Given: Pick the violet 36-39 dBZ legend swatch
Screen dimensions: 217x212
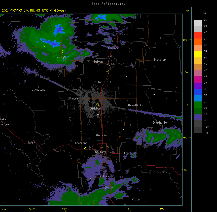Looking at the screenshot, I should [198, 86].
